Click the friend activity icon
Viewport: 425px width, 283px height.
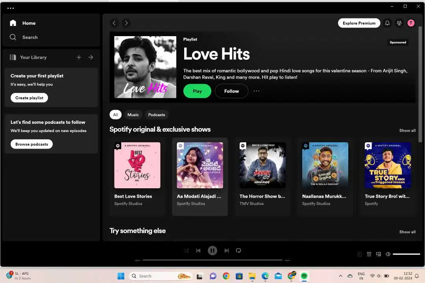pyautogui.click(x=399, y=23)
